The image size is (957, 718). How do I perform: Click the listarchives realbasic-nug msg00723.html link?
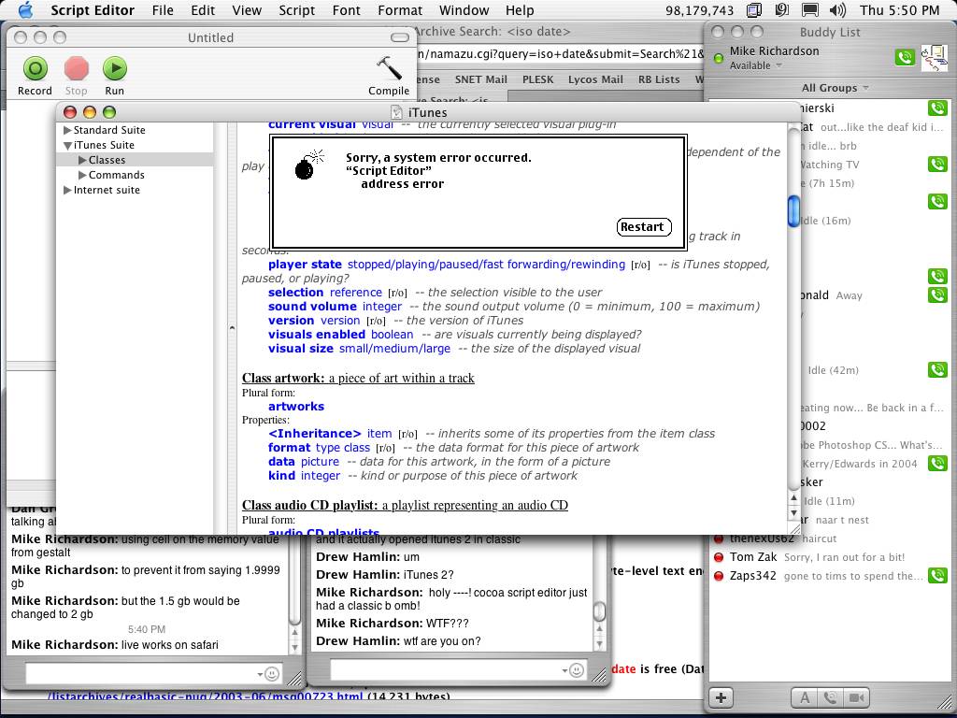click(x=207, y=696)
